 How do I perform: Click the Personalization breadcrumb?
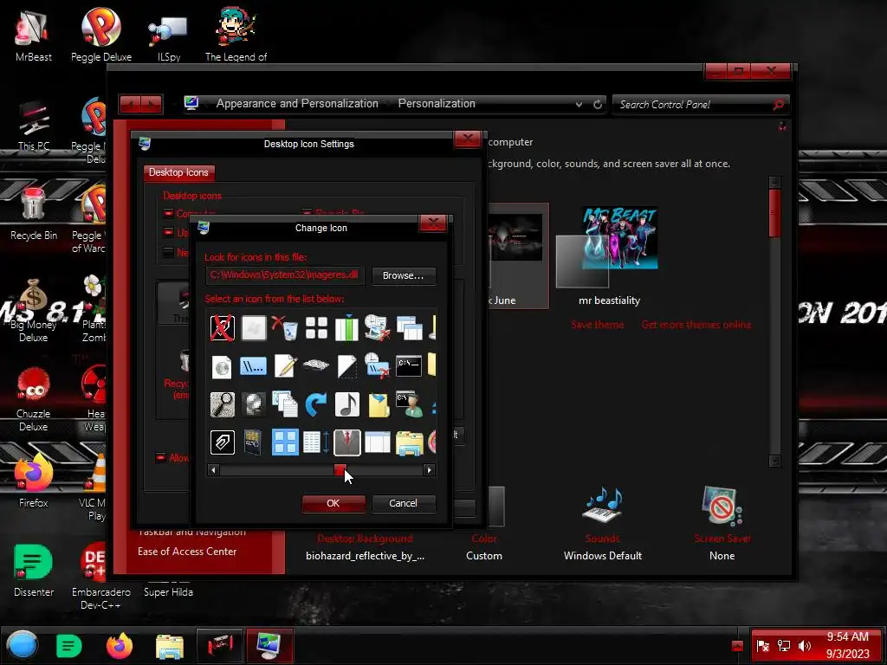tap(437, 104)
